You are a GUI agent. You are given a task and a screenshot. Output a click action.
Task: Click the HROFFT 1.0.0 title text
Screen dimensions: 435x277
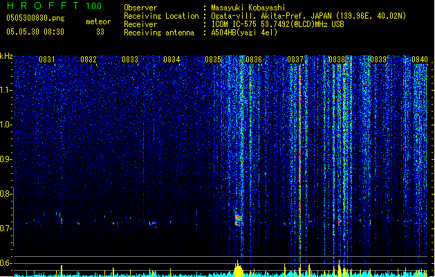pos(55,6)
